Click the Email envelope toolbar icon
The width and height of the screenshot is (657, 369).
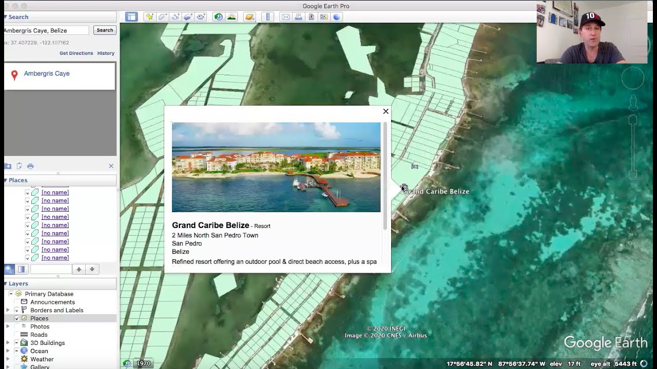[285, 17]
